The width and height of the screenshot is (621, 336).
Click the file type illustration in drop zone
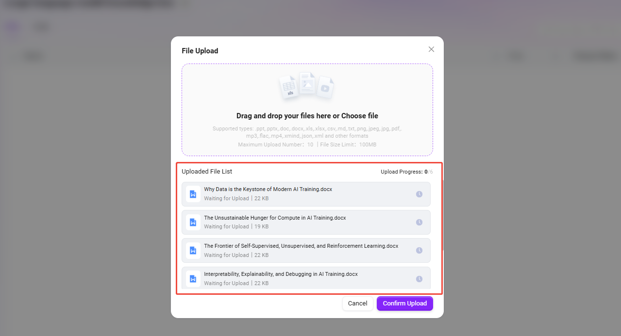307,86
